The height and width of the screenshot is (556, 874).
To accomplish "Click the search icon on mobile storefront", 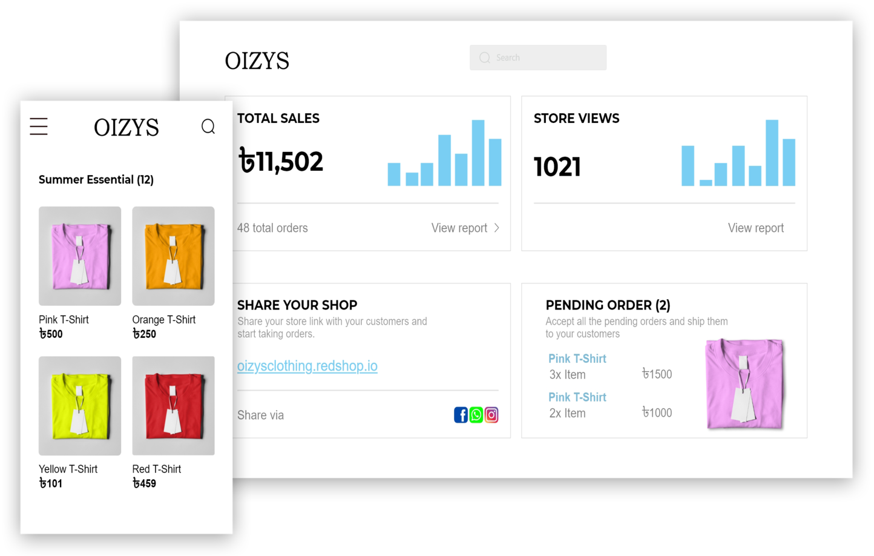I will tap(208, 127).
